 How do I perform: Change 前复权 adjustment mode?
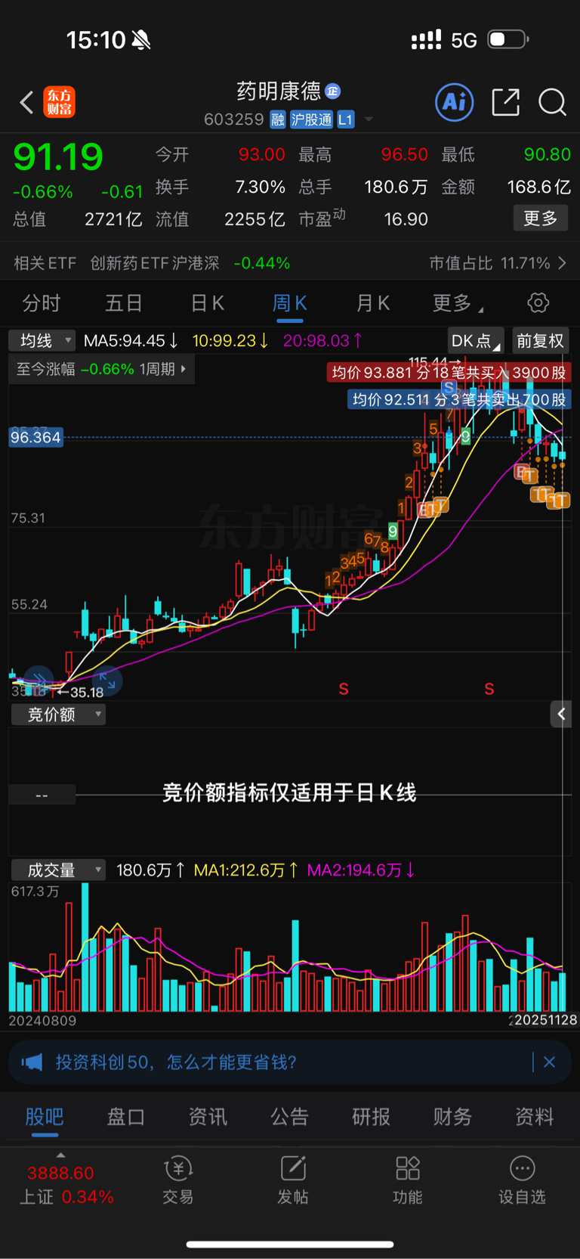540,341
